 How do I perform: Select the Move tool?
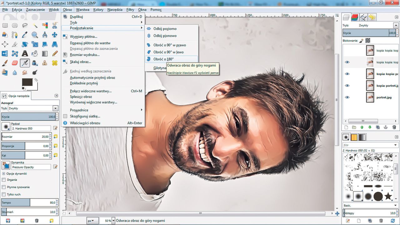tap(55, 35)
